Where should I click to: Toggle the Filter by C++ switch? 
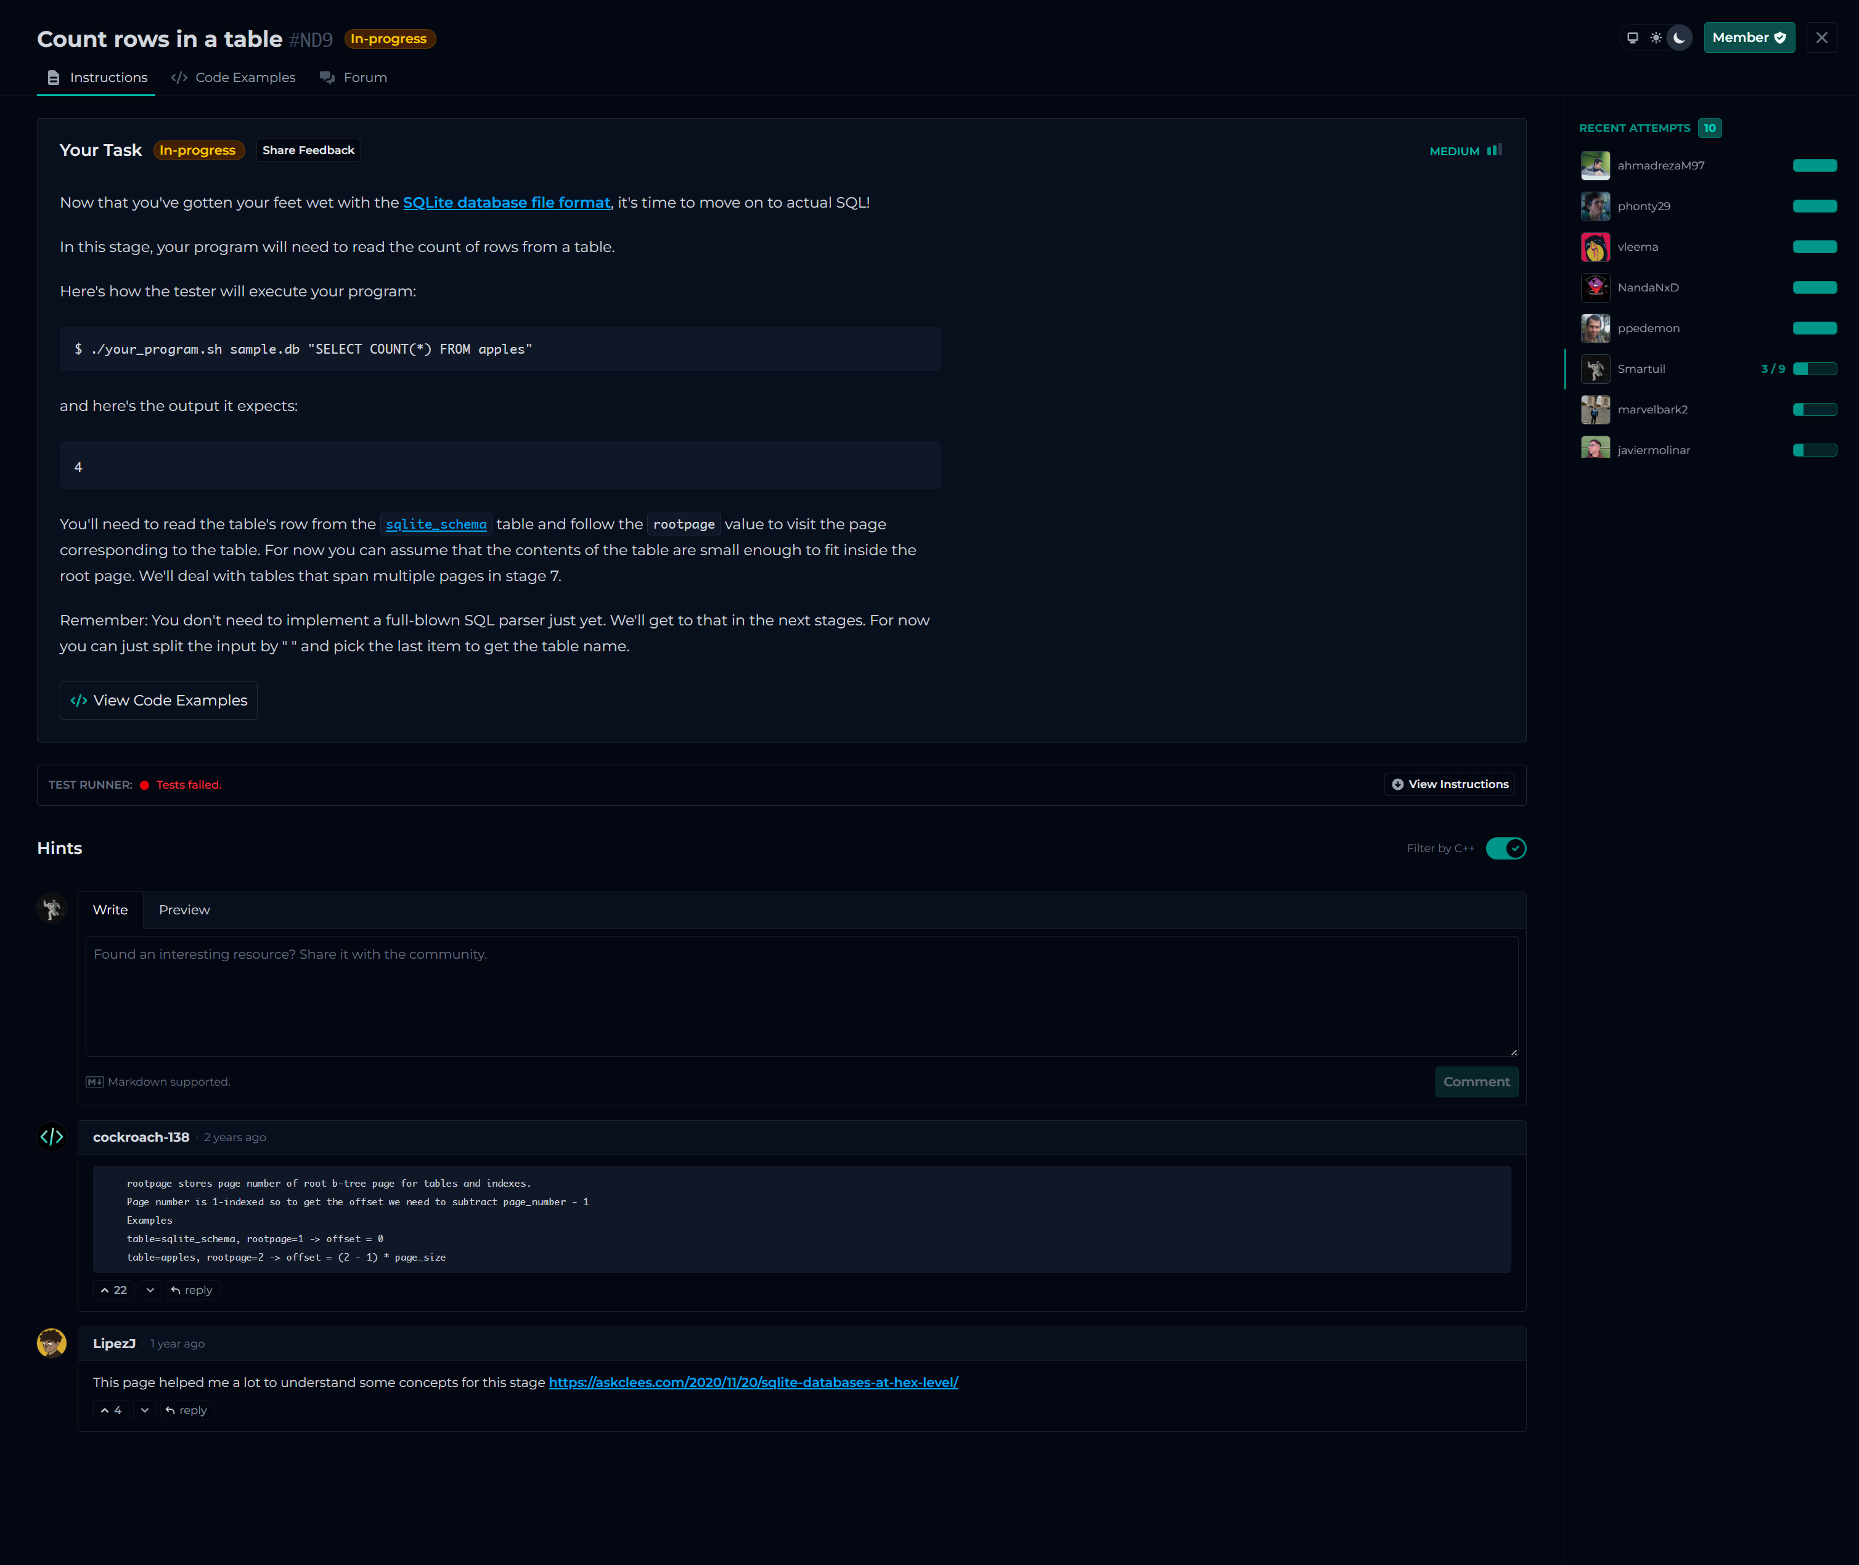1506,848
